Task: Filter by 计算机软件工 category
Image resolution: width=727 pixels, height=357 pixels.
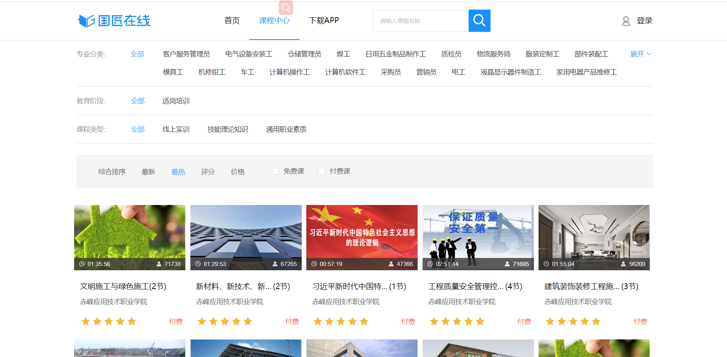Action: click(345, 72)
